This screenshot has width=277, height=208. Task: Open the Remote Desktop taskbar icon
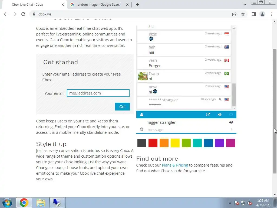(x=57, y=203)
